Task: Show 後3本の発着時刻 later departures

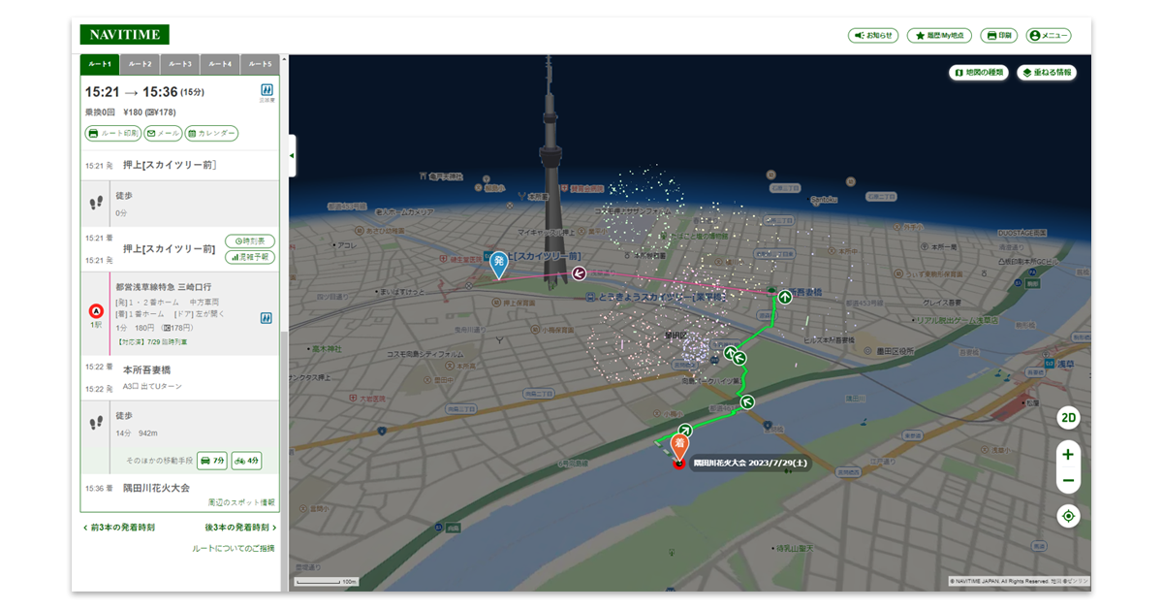Action: tap(240, 528)
